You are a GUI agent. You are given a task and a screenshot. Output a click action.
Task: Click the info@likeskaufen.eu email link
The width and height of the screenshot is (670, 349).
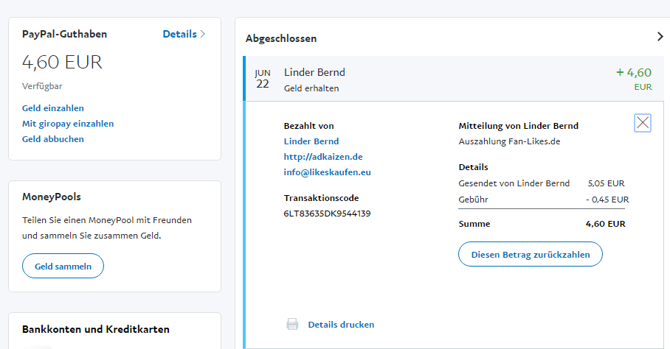[327, 172]
